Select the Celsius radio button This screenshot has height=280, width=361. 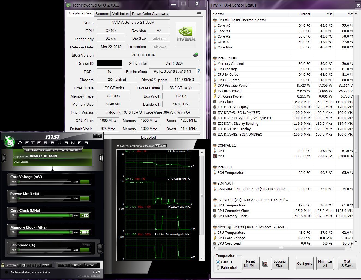click(x=218, y=262)
